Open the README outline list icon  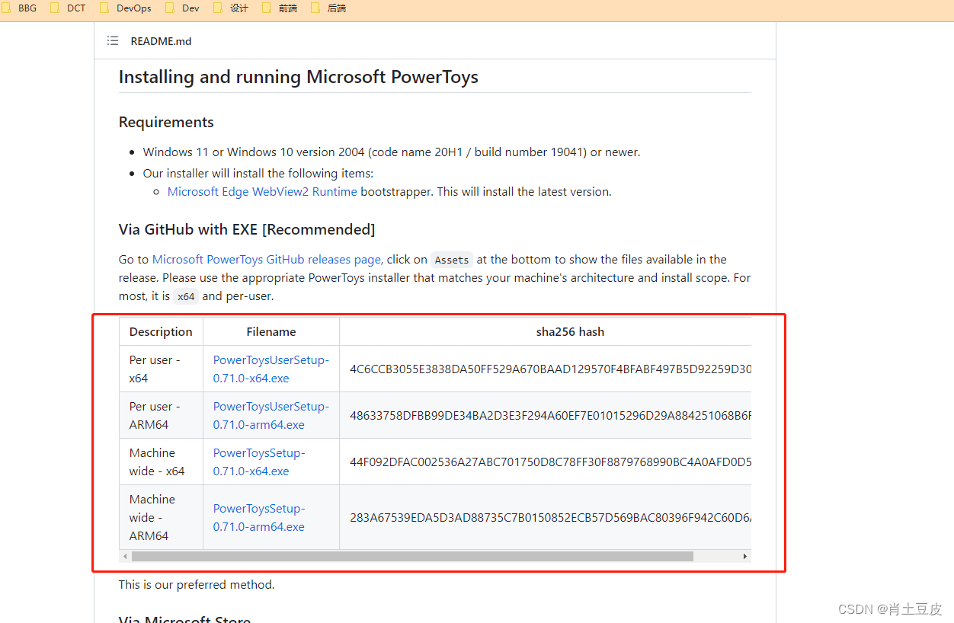pos(113,41)
